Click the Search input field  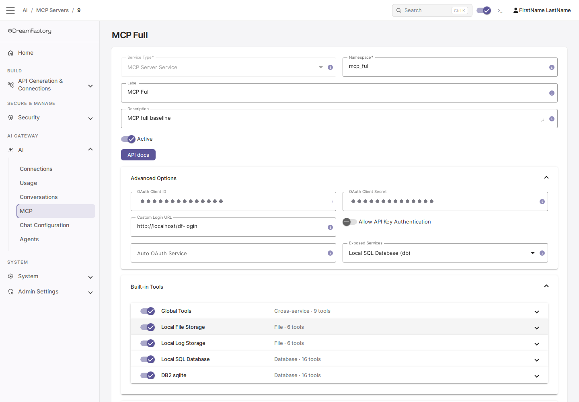click(432, 10)
